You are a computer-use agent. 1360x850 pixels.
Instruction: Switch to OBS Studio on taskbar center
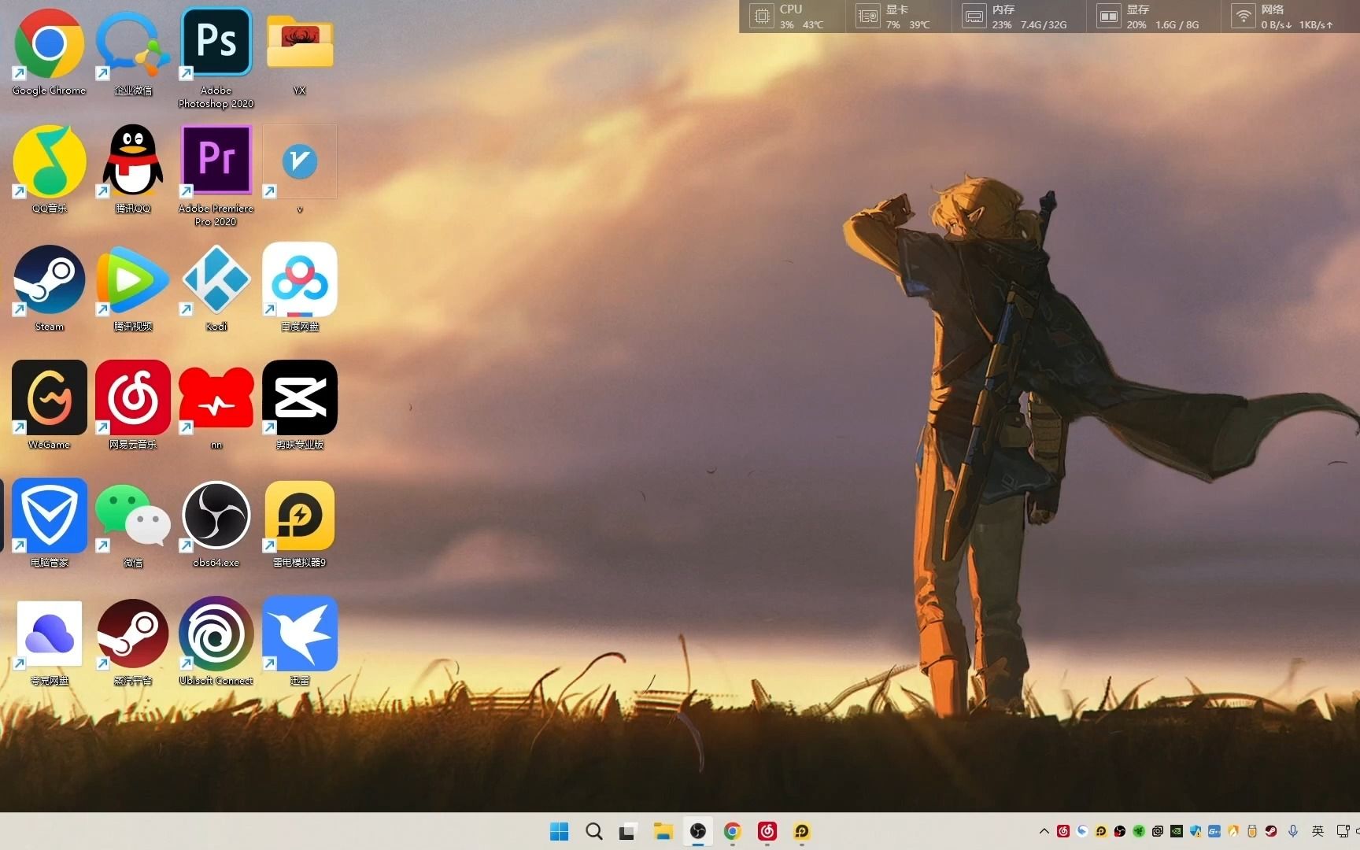point(698,831)
